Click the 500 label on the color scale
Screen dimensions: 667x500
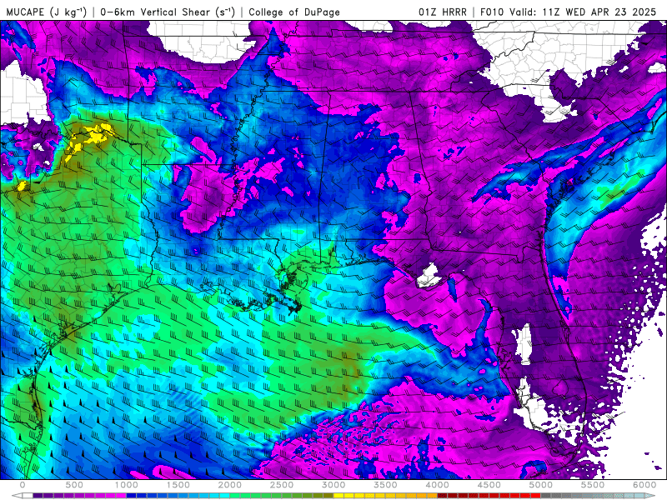point(74,485)
